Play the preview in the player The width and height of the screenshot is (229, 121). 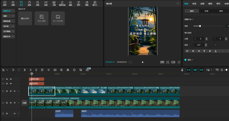pos(143,62)
